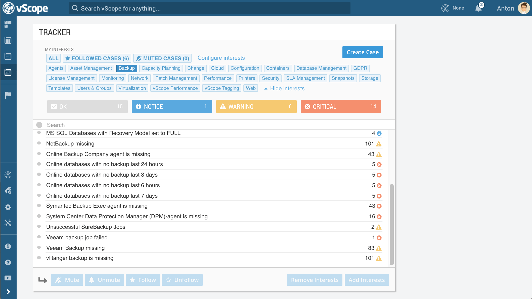The height and width of the screenshot is (299, 532).
Task: Open the notifications bell
Action: 478,8
